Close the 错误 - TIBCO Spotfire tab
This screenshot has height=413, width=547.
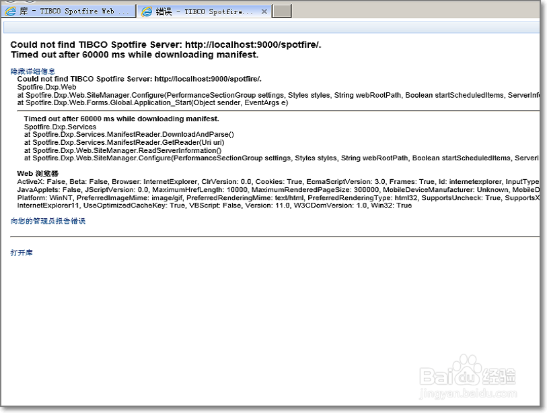tap(264, 11)
